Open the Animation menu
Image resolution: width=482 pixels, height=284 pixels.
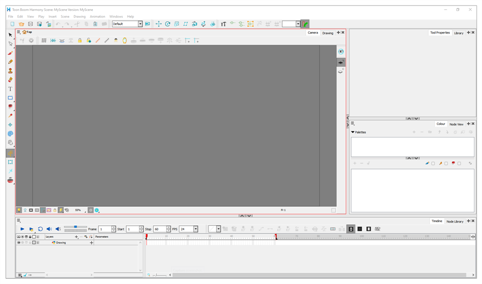point(97,17)
